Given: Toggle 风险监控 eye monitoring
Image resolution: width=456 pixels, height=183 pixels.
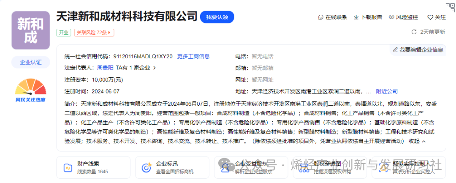Looking at the screenshot, I should [392, 17].
